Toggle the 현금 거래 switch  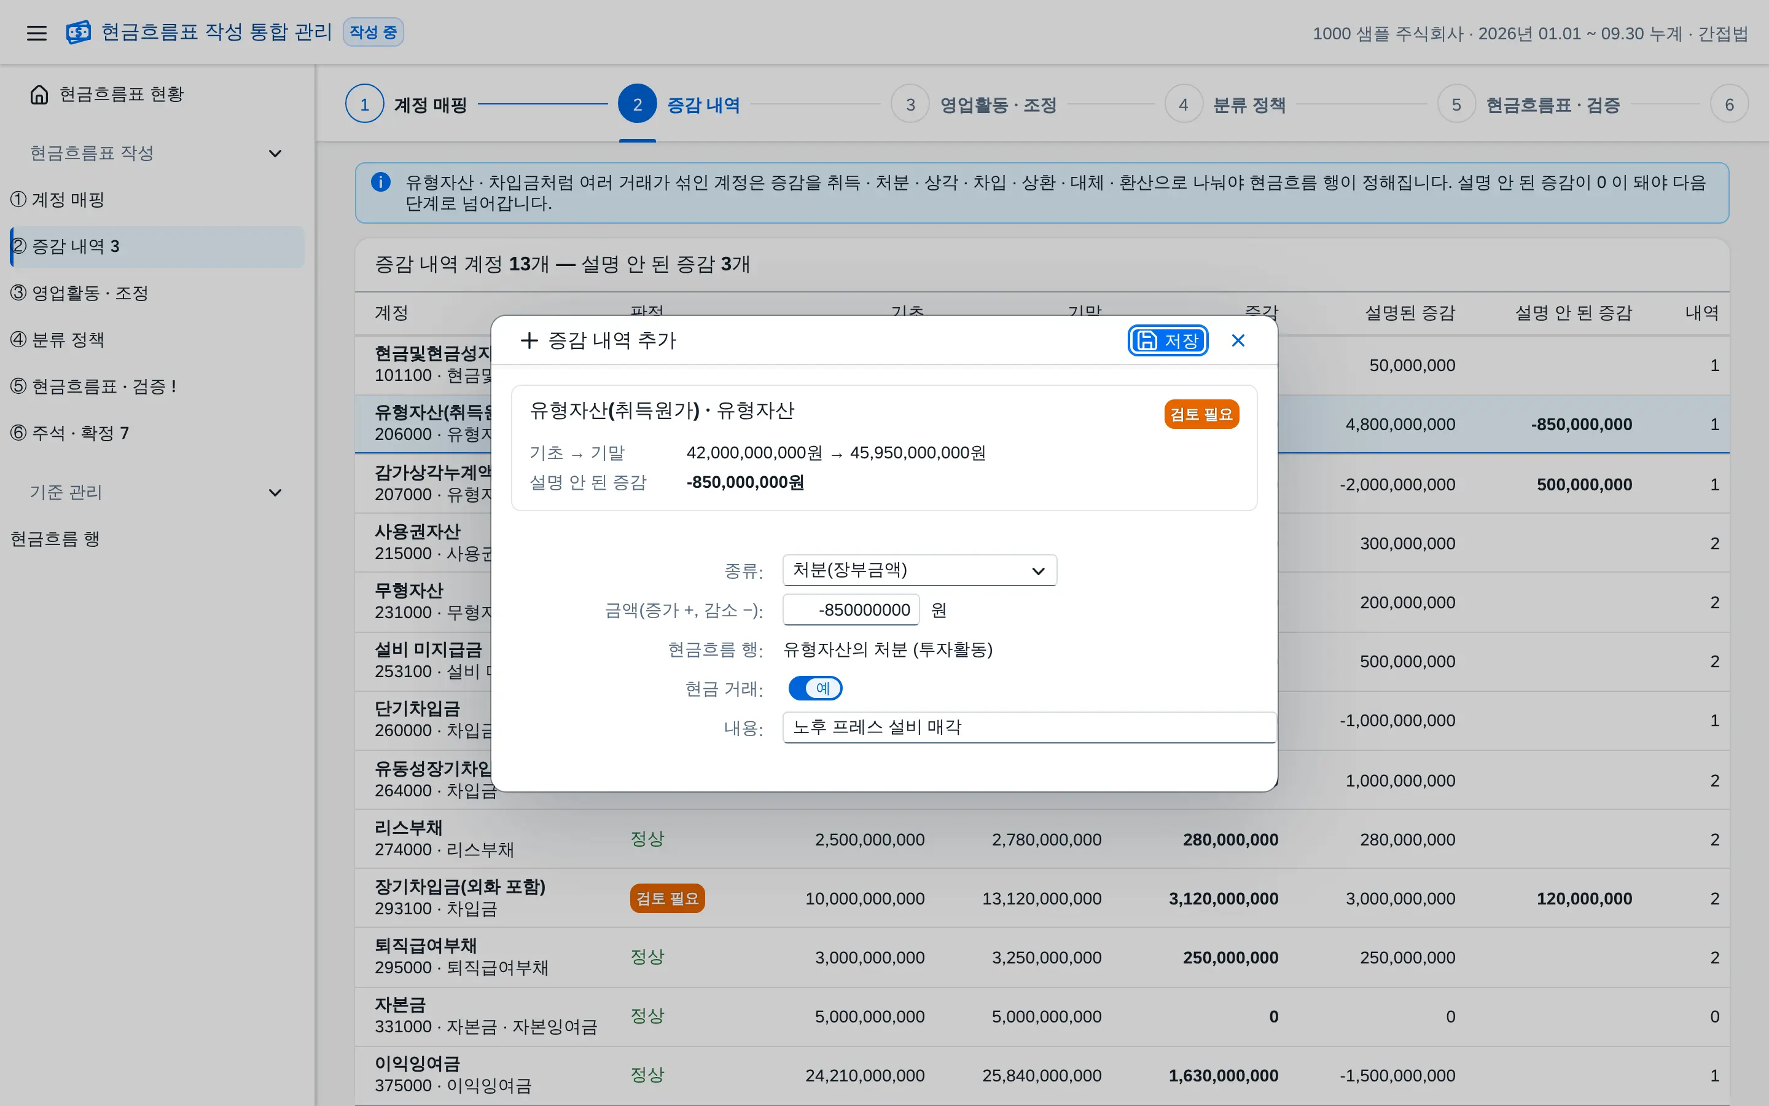[x=815, y=688]
